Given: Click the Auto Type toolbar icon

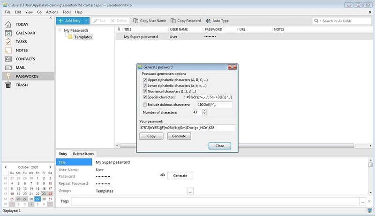Looking at the screenshot, I should (x=208, y=21).
